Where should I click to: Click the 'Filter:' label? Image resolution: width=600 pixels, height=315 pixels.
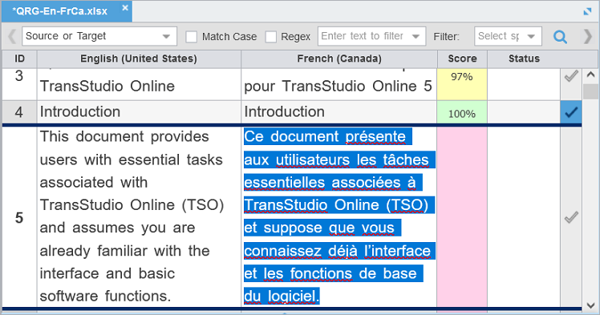446,37
